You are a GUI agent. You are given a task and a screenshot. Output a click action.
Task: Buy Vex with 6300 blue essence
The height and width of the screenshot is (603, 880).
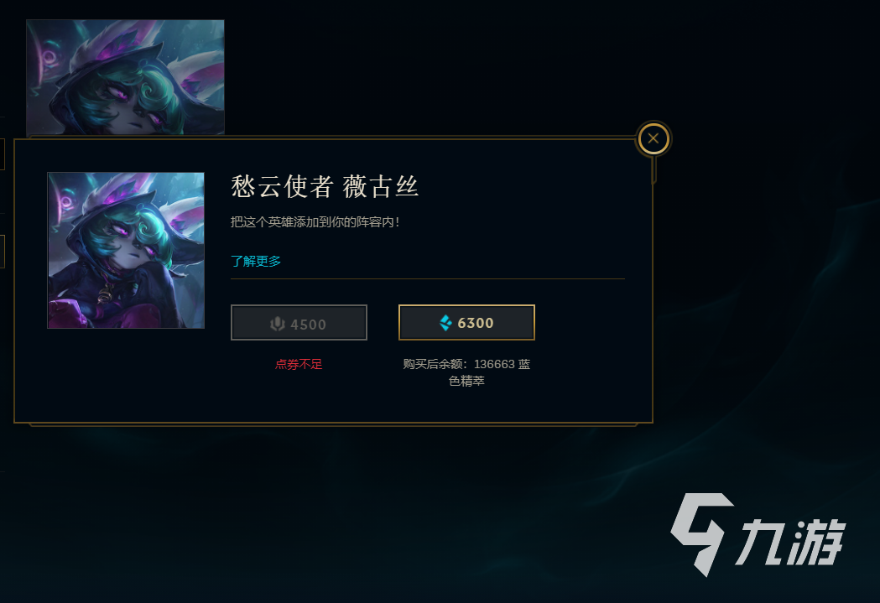(466, 323)
